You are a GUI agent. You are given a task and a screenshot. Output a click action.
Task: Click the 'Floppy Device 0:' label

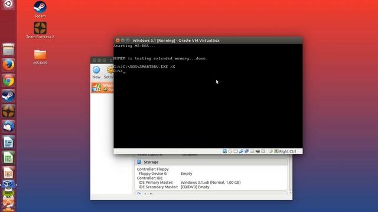click(153, 174)
